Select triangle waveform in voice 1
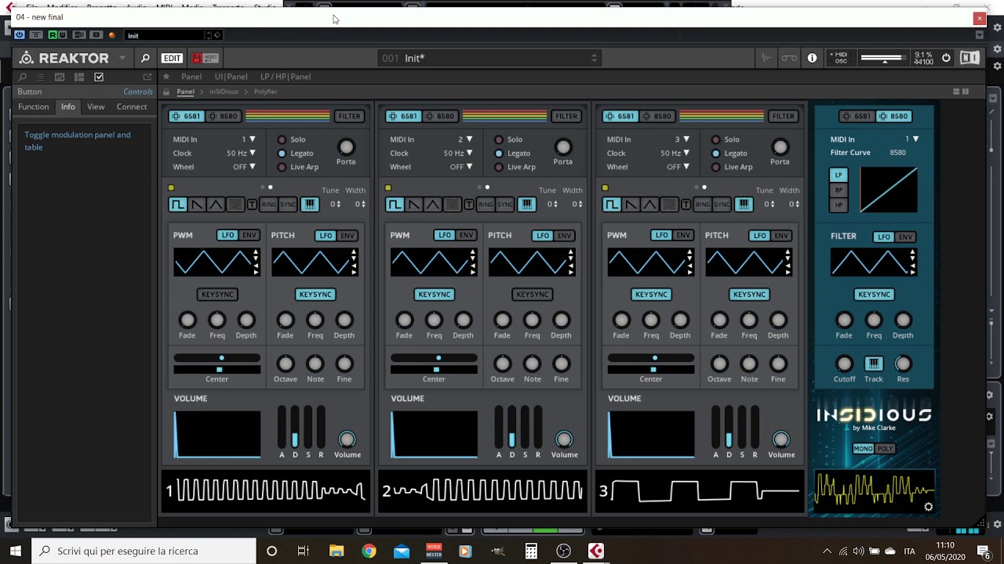The image size is (1004, 564). tap(215, 204)
